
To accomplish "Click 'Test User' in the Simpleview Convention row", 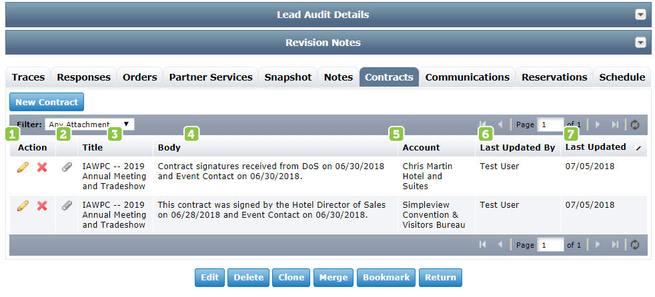I will point(499,205).
